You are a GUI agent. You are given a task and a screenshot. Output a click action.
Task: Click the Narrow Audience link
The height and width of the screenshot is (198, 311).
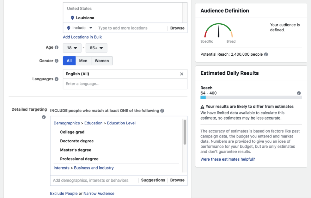[x=99, y=193]
